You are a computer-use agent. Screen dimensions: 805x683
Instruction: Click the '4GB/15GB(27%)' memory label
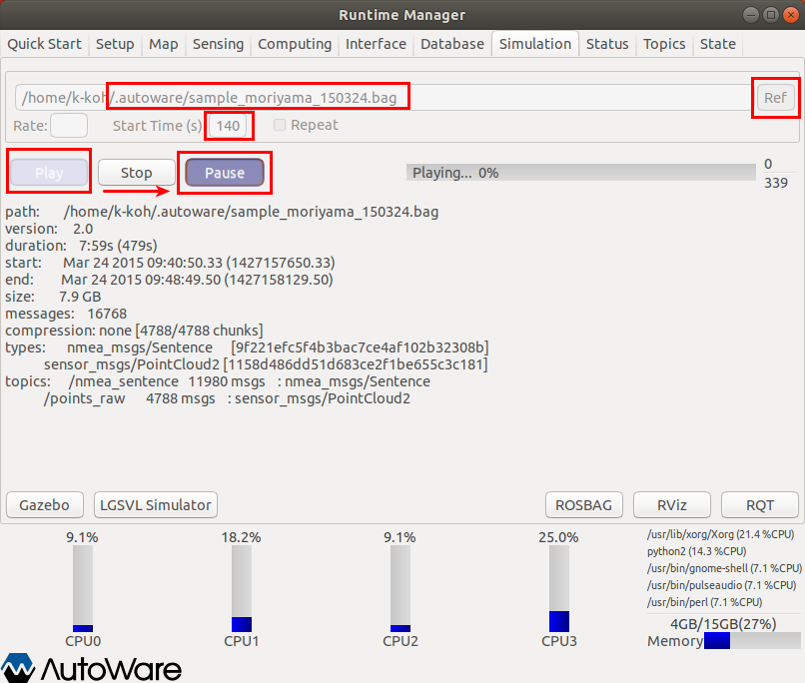pyautogui.click(x=723, y=624)
